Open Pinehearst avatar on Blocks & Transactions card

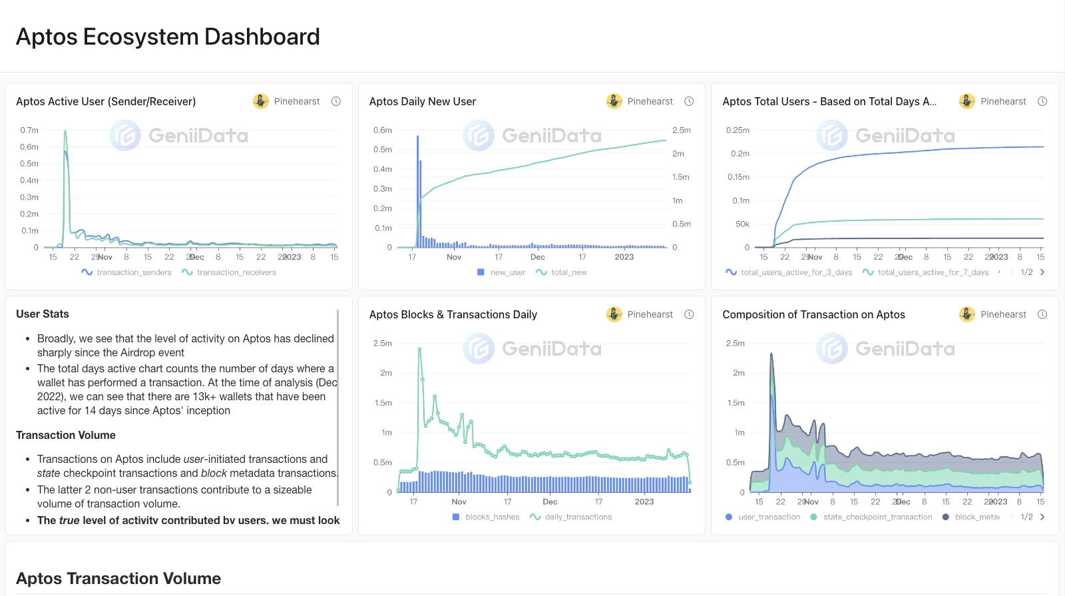[614, 314]
